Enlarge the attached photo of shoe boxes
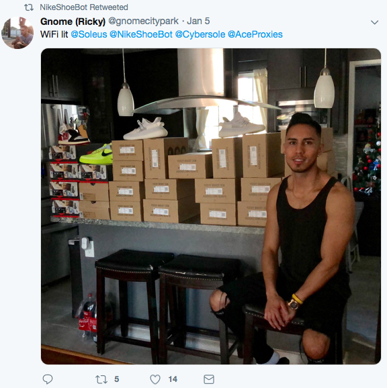The image size is (387, 388). tap(211, 206)
